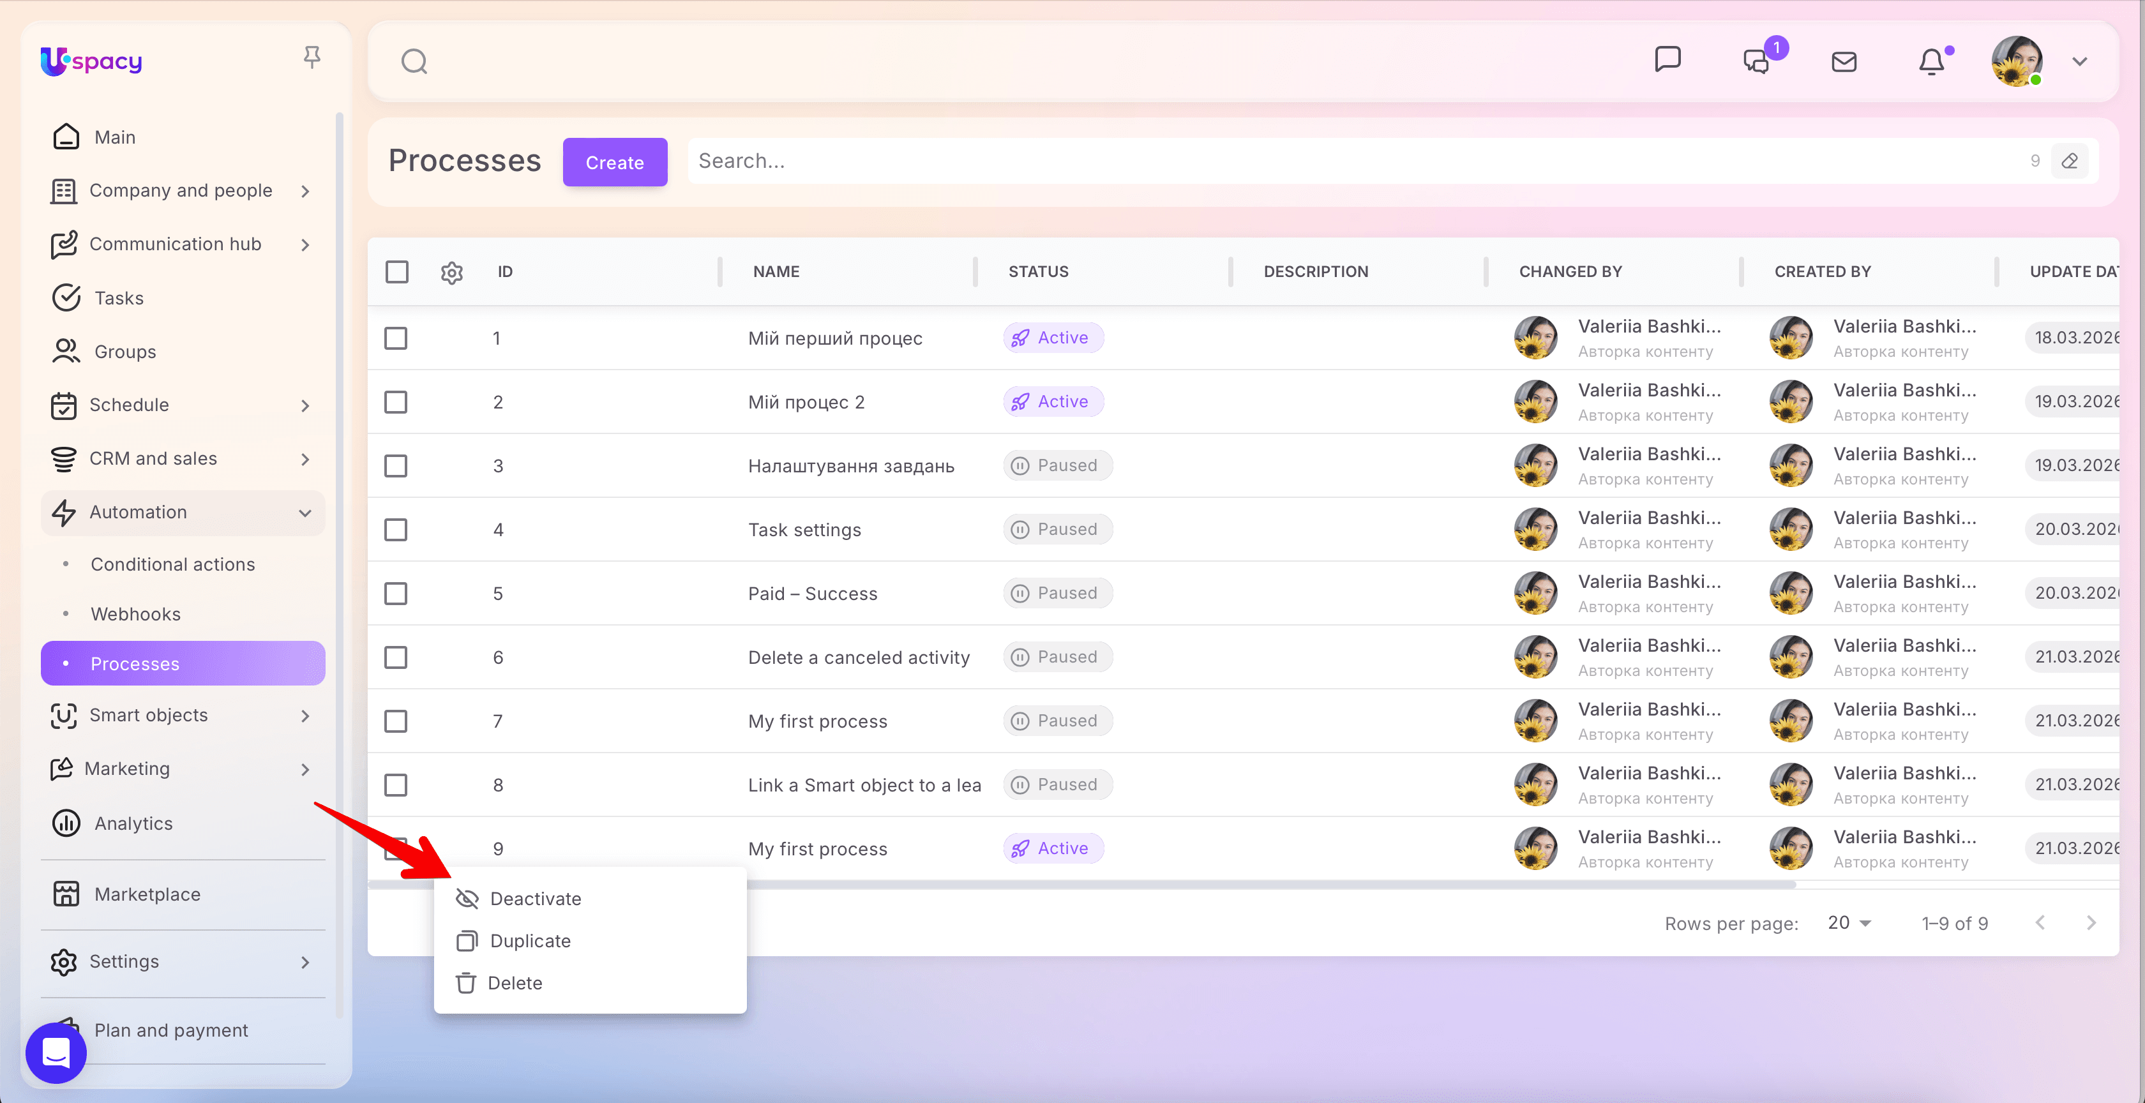Click the table column settings gear

451,272
